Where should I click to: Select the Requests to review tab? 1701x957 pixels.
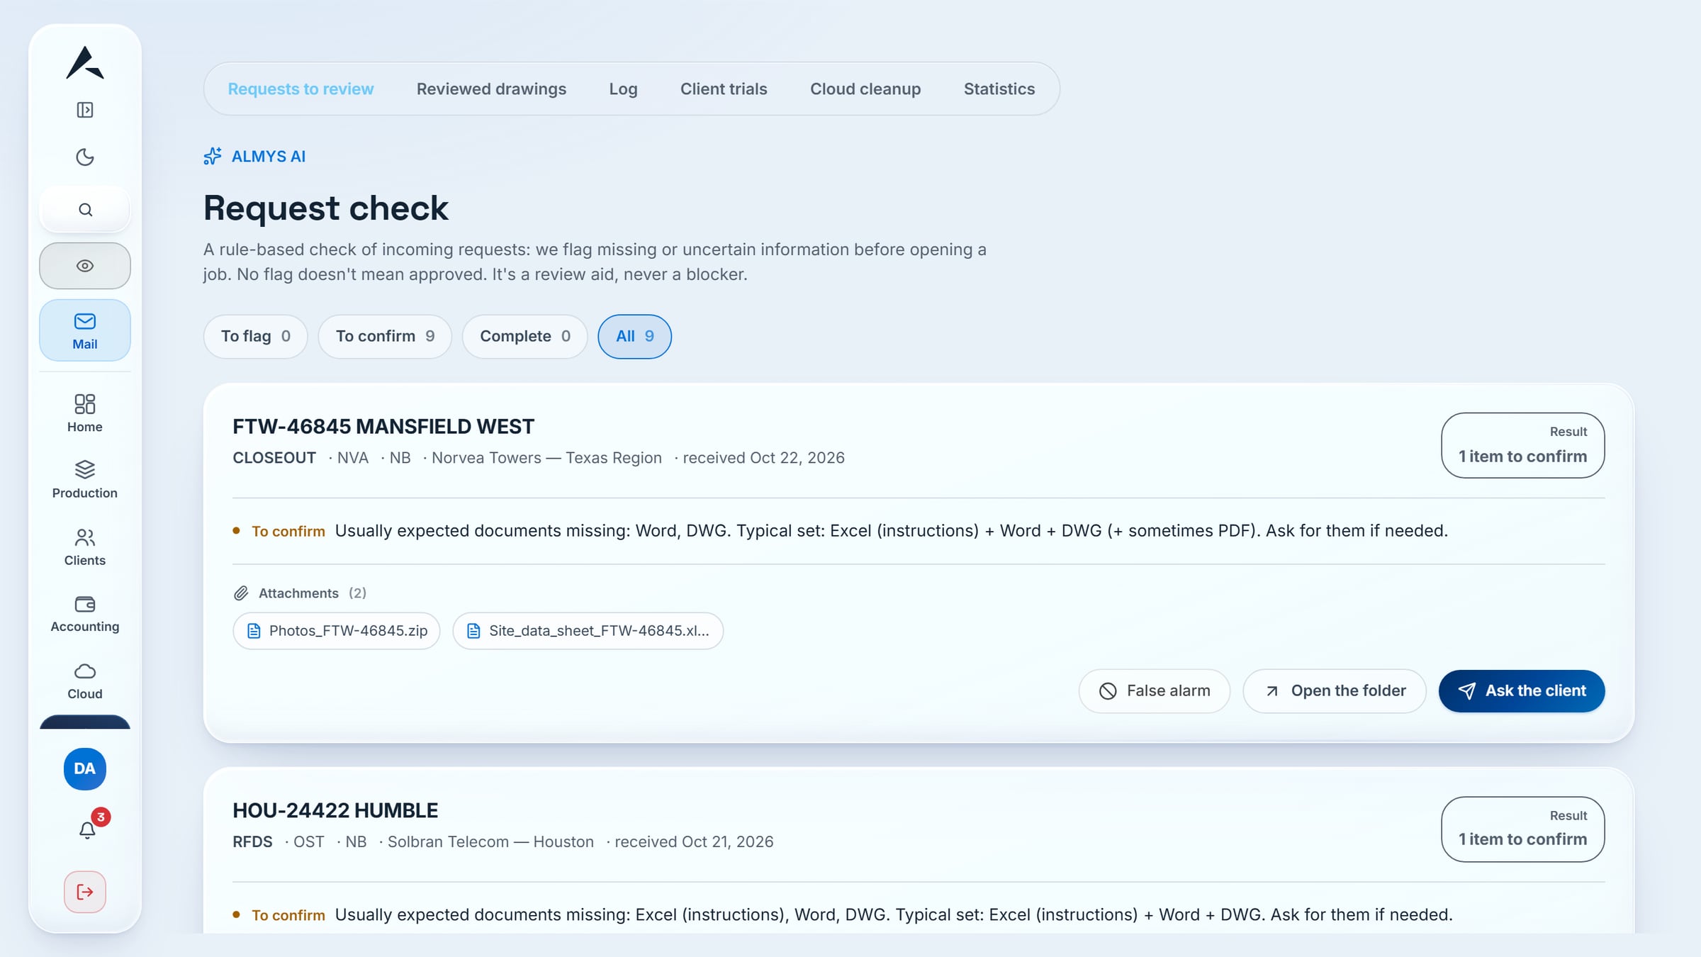point(301,89)
